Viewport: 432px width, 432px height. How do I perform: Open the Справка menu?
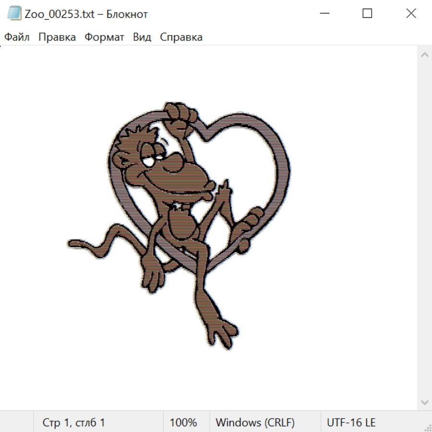click(181, 37)
